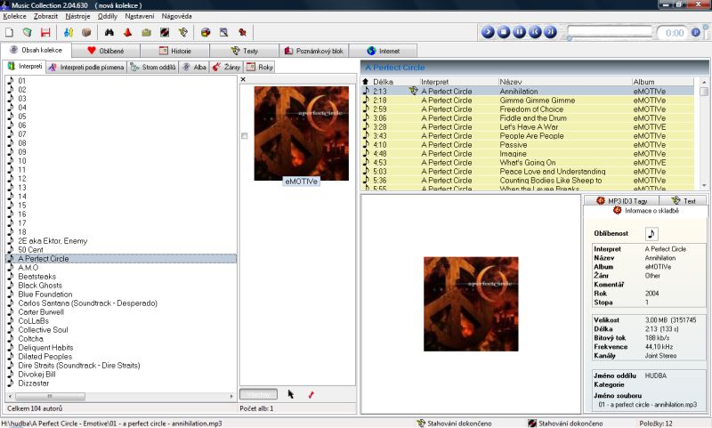Click the round blue P button

(696, 32)
